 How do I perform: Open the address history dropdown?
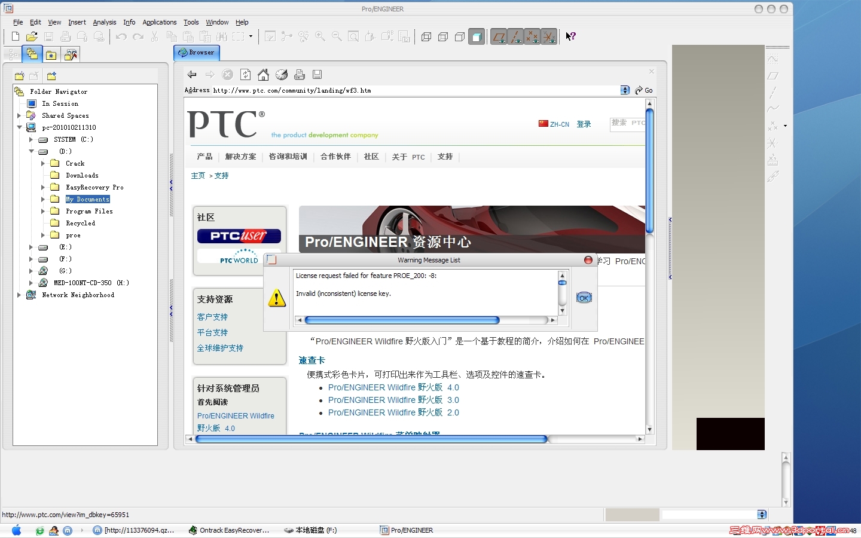(625, 90)
